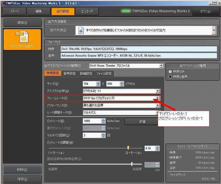Open the 出力方法 dropdown list
The image size is (221, 184).
pyautogui.click(x=214, y=30)
